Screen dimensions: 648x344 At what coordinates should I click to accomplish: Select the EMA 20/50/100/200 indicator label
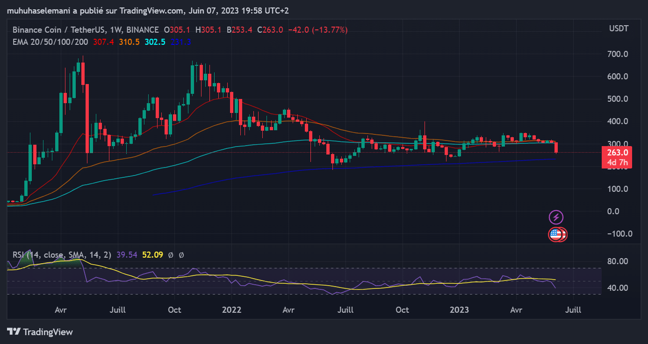click(50, 42)
